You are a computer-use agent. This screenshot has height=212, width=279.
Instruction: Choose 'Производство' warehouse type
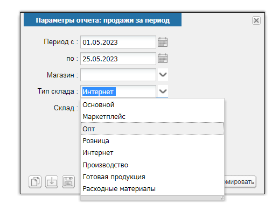coord(152,165)
